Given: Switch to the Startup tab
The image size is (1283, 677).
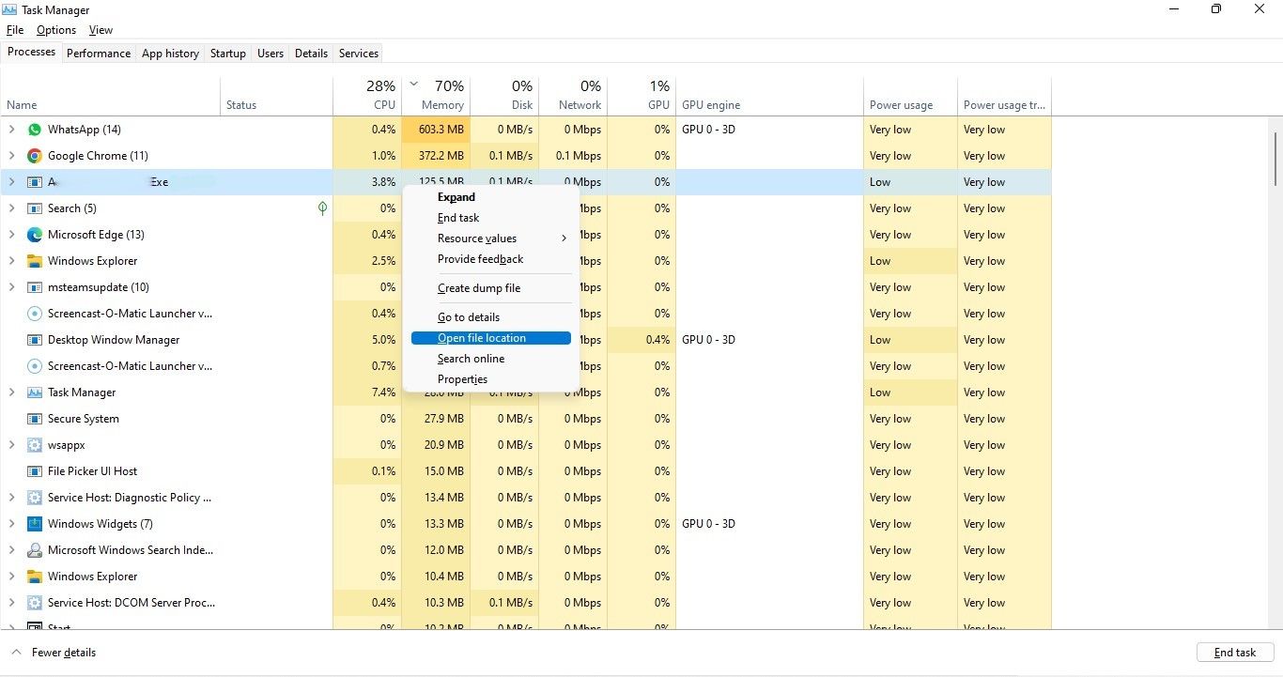Looking at the screenshot, I should pyautogui.click(x=227, y=54).
